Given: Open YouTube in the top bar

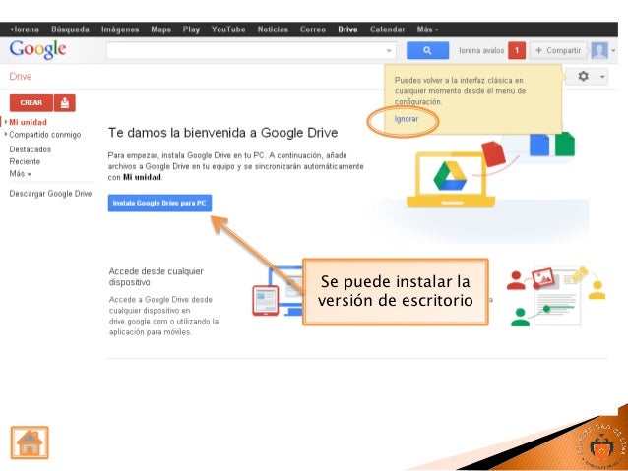Looking at the screenshot, I should (x=228, y=29).
